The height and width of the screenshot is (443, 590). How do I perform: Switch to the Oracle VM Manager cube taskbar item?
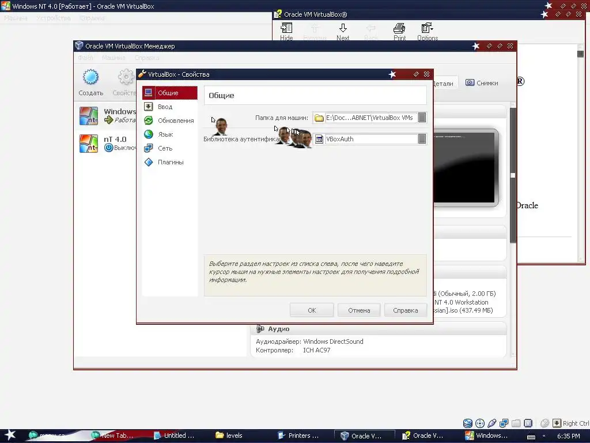point(365,436)
